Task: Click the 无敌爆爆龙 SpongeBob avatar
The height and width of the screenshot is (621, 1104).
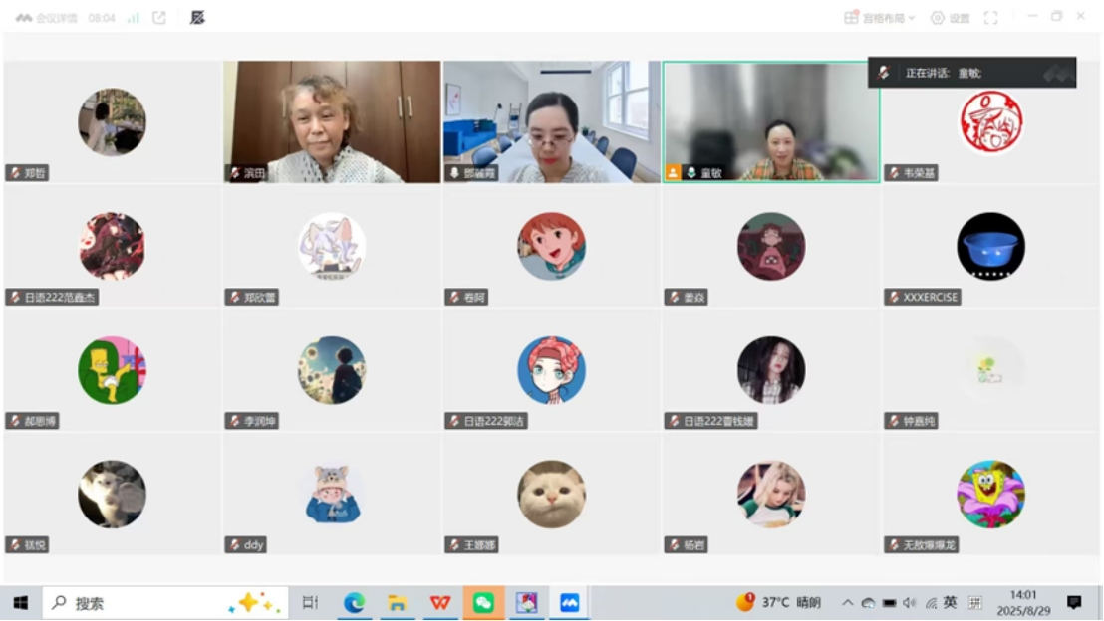Action: pos(990,494)
